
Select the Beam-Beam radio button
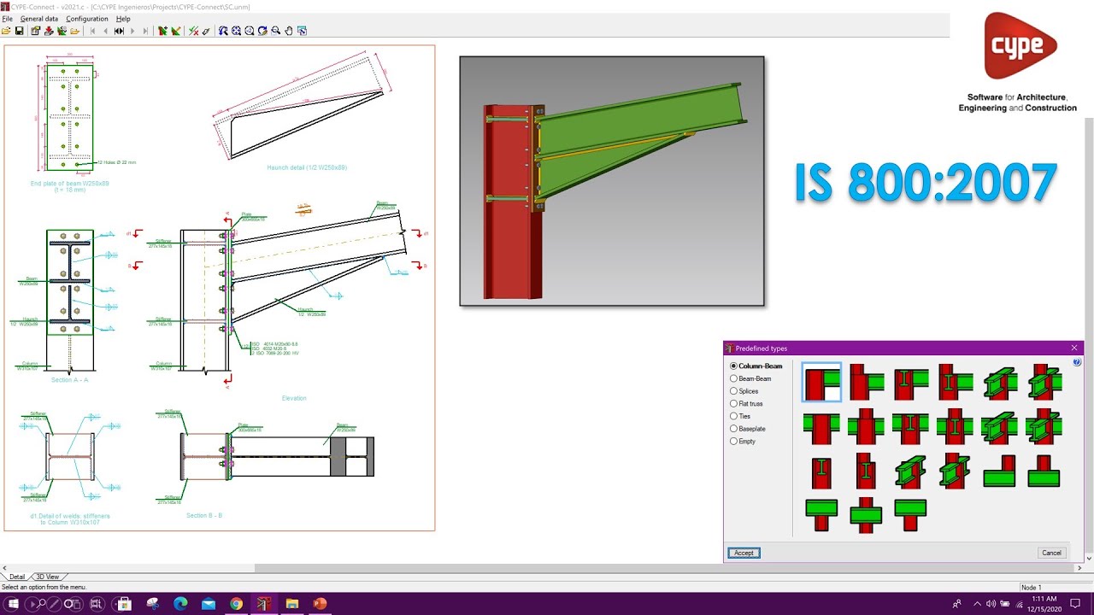point(733,378)
